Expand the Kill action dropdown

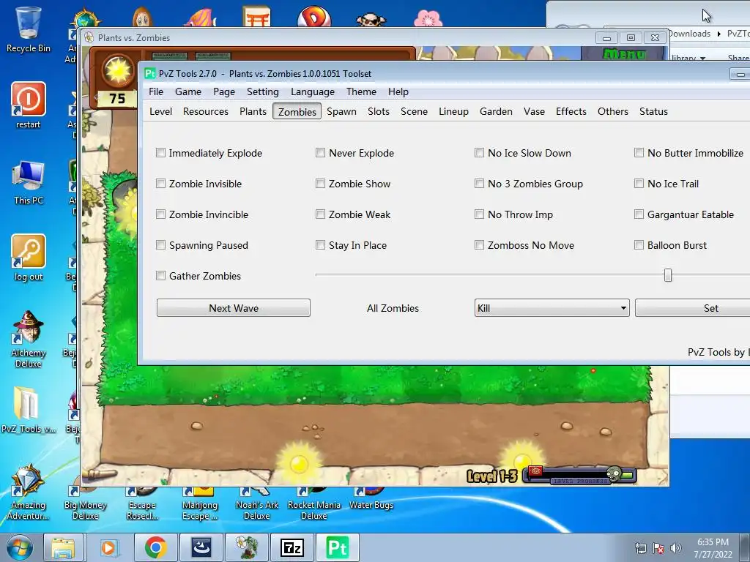tap(552, 308)
